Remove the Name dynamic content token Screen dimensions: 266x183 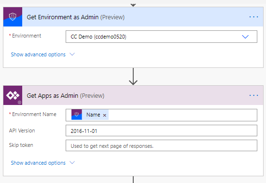coord(104,115)
